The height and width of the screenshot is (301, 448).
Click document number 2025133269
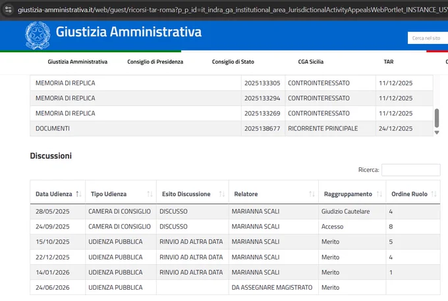[x=262, y=113]
